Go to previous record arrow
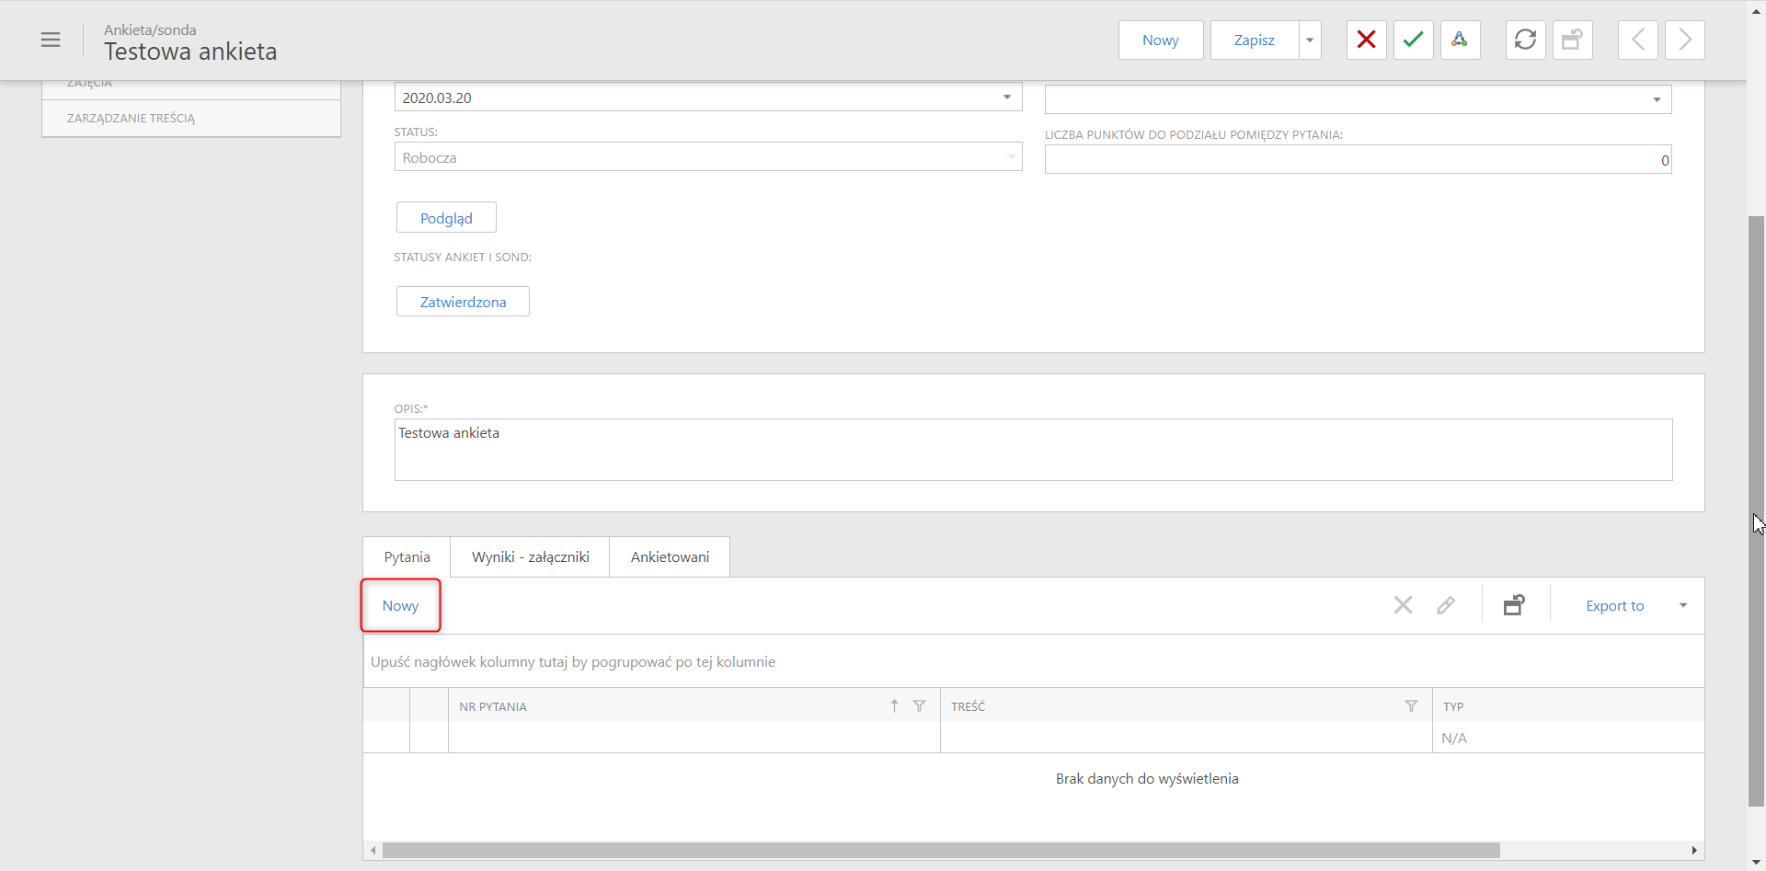 pos(1637,40)
